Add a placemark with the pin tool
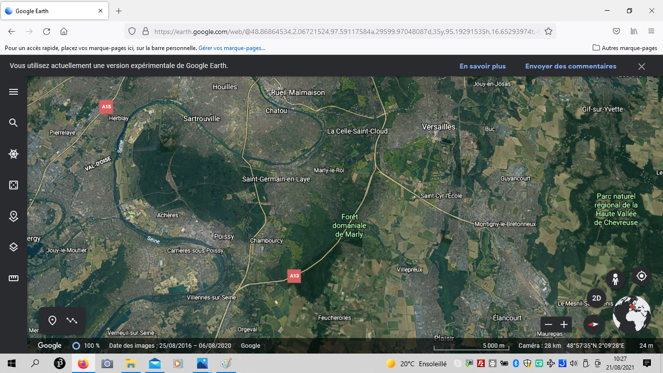The height and width of the screenshot is (373, 663). [x=52, y=321]
